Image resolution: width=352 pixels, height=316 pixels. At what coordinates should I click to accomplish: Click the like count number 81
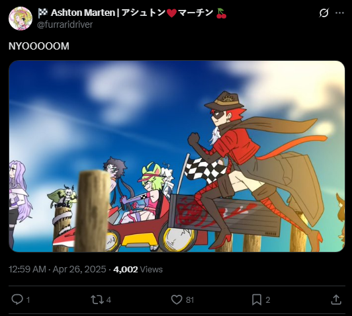tap(190, 300)
